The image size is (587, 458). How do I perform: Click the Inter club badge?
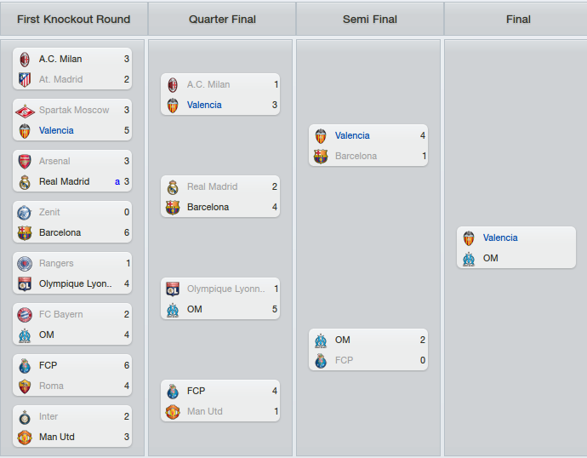pos(25,417)
